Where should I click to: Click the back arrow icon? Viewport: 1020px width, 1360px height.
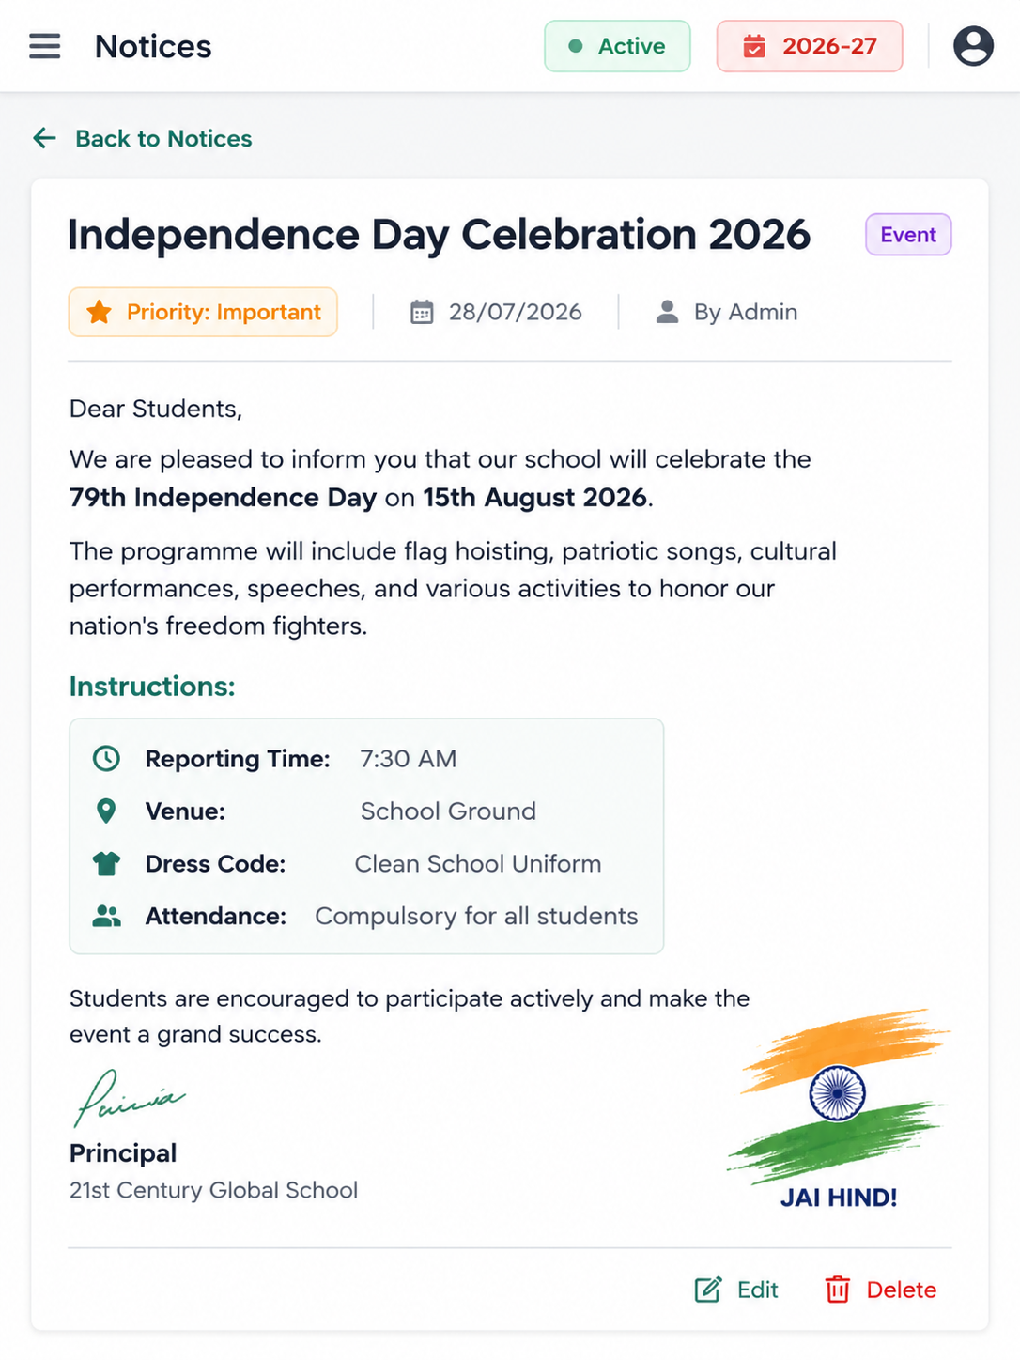44,139
